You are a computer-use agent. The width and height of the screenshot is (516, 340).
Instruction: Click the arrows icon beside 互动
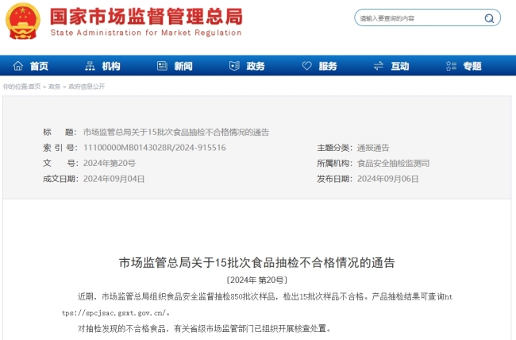tap(379, 66)
